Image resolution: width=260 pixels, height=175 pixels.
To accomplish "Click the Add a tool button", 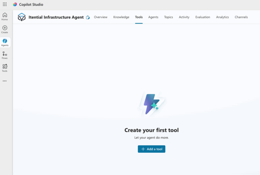I will point(152,149).
